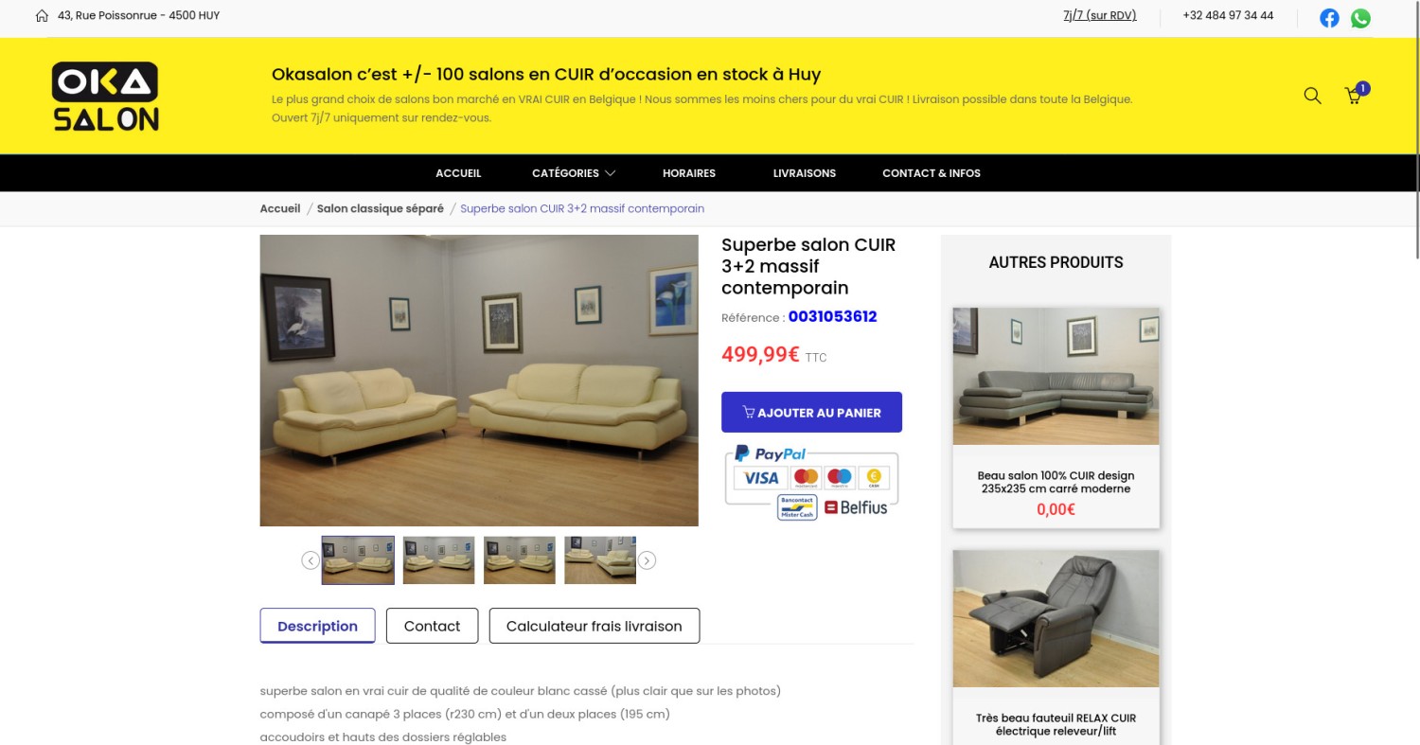The width and height of the screenshot is (1420, 745).
Task: Click the search magnifier icon
Action: [1312, 96]
